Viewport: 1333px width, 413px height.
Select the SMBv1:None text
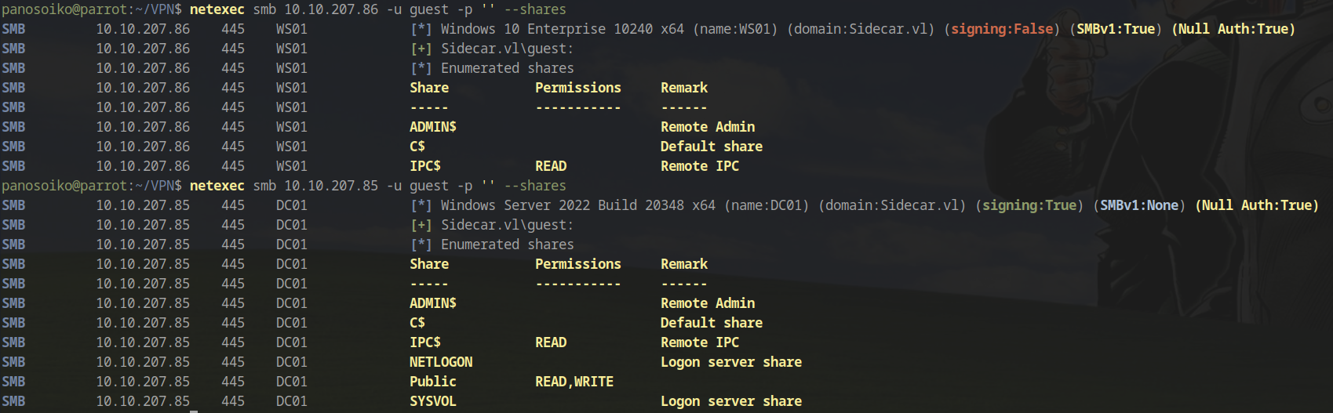[x=1139, y=205]
